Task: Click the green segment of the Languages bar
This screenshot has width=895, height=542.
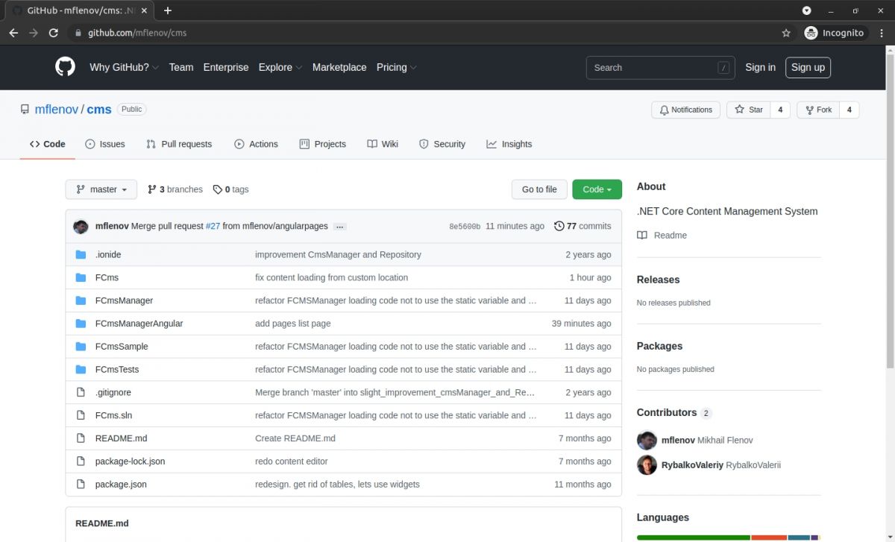Action: [693, 538]
